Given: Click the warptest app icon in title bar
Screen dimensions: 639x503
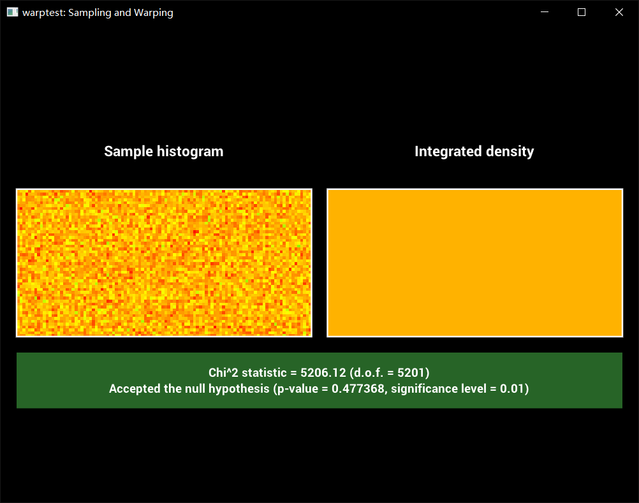Looking at the screenshot, I should pyautogui.click(x=12, y=12).
